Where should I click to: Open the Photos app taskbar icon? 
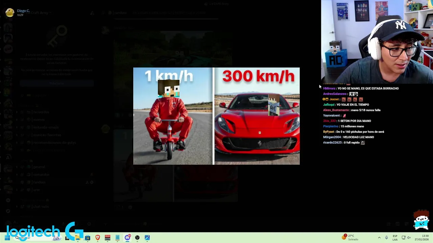pyautogui.click(x=147, y=238)
